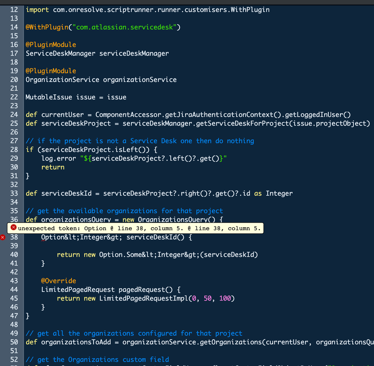Click the @PluginModule annotation on line 19
Viewport: 374px width, 366px height.
[51, 71]
